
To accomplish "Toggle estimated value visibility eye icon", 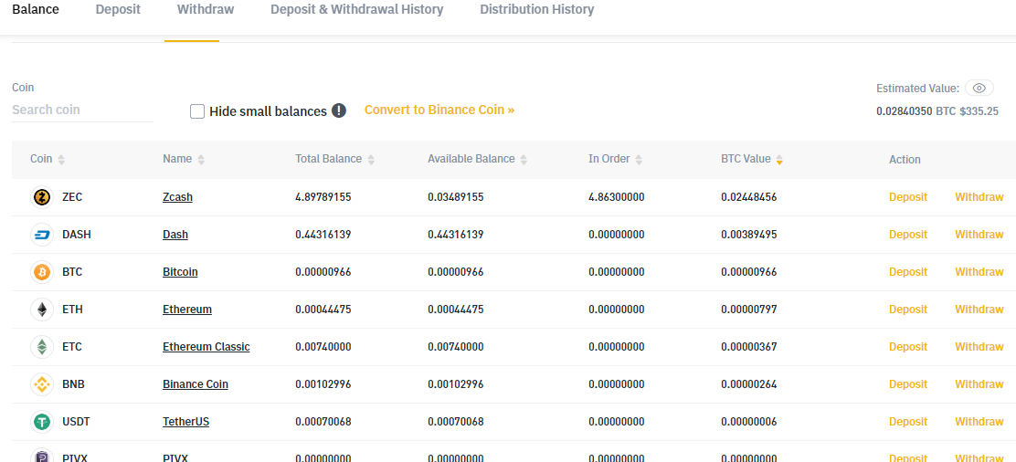I will pos(979,89).
